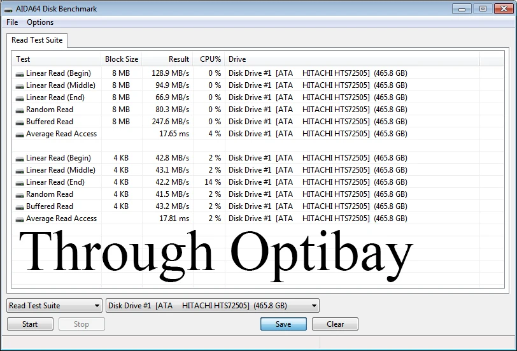Open the Disk Drive #1 selection dropdown
The width and height of the screenshot is (517, 351).
tap(213, 306)
